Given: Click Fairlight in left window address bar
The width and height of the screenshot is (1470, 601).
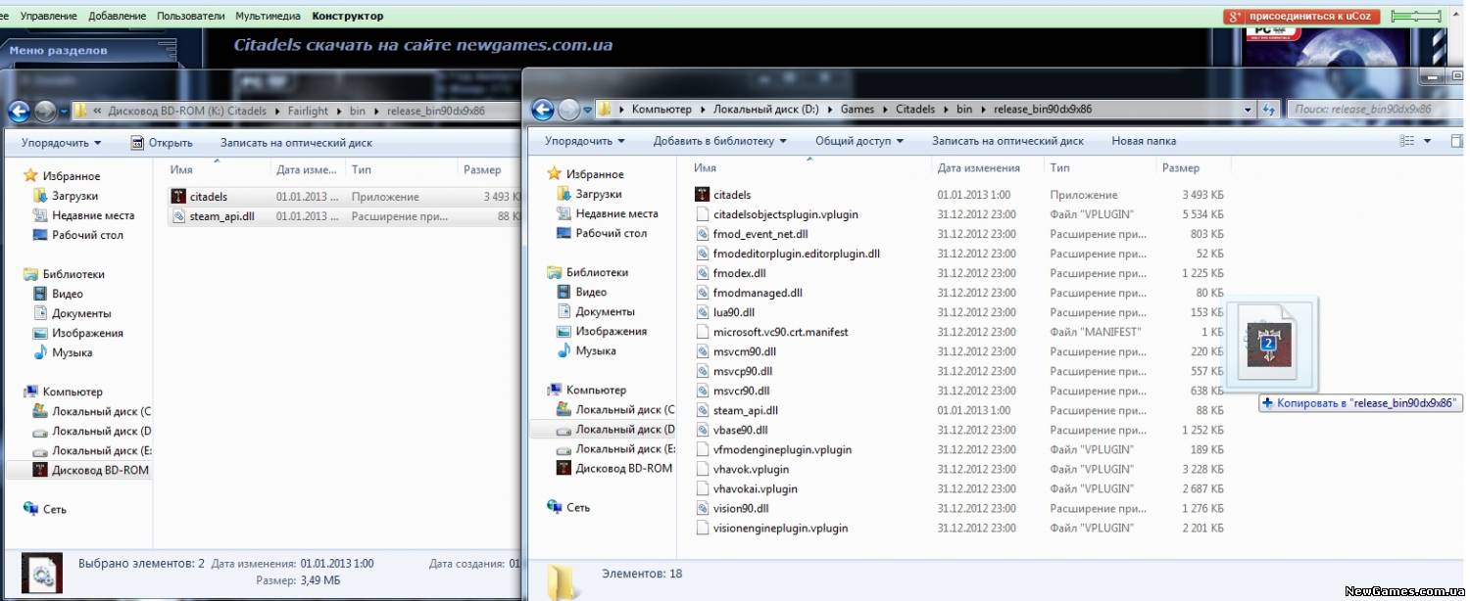Looking at the screenshot, I should (308, 112).
